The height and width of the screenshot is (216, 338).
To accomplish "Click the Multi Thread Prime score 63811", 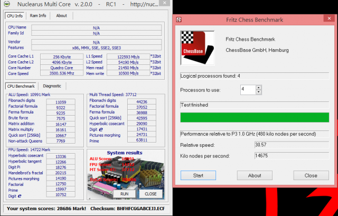I will click(142, 140).
